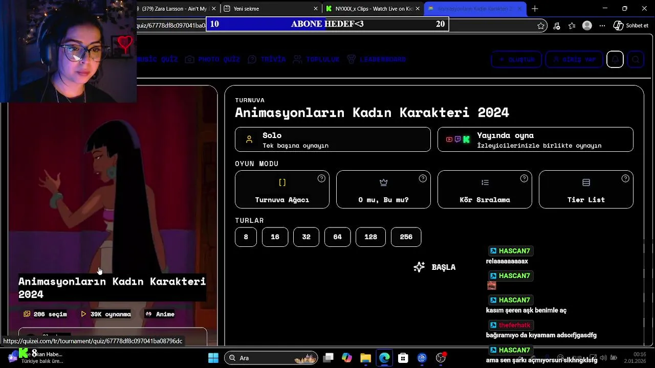Open a new browser tab with plus
655x368 pixels.
535,9
